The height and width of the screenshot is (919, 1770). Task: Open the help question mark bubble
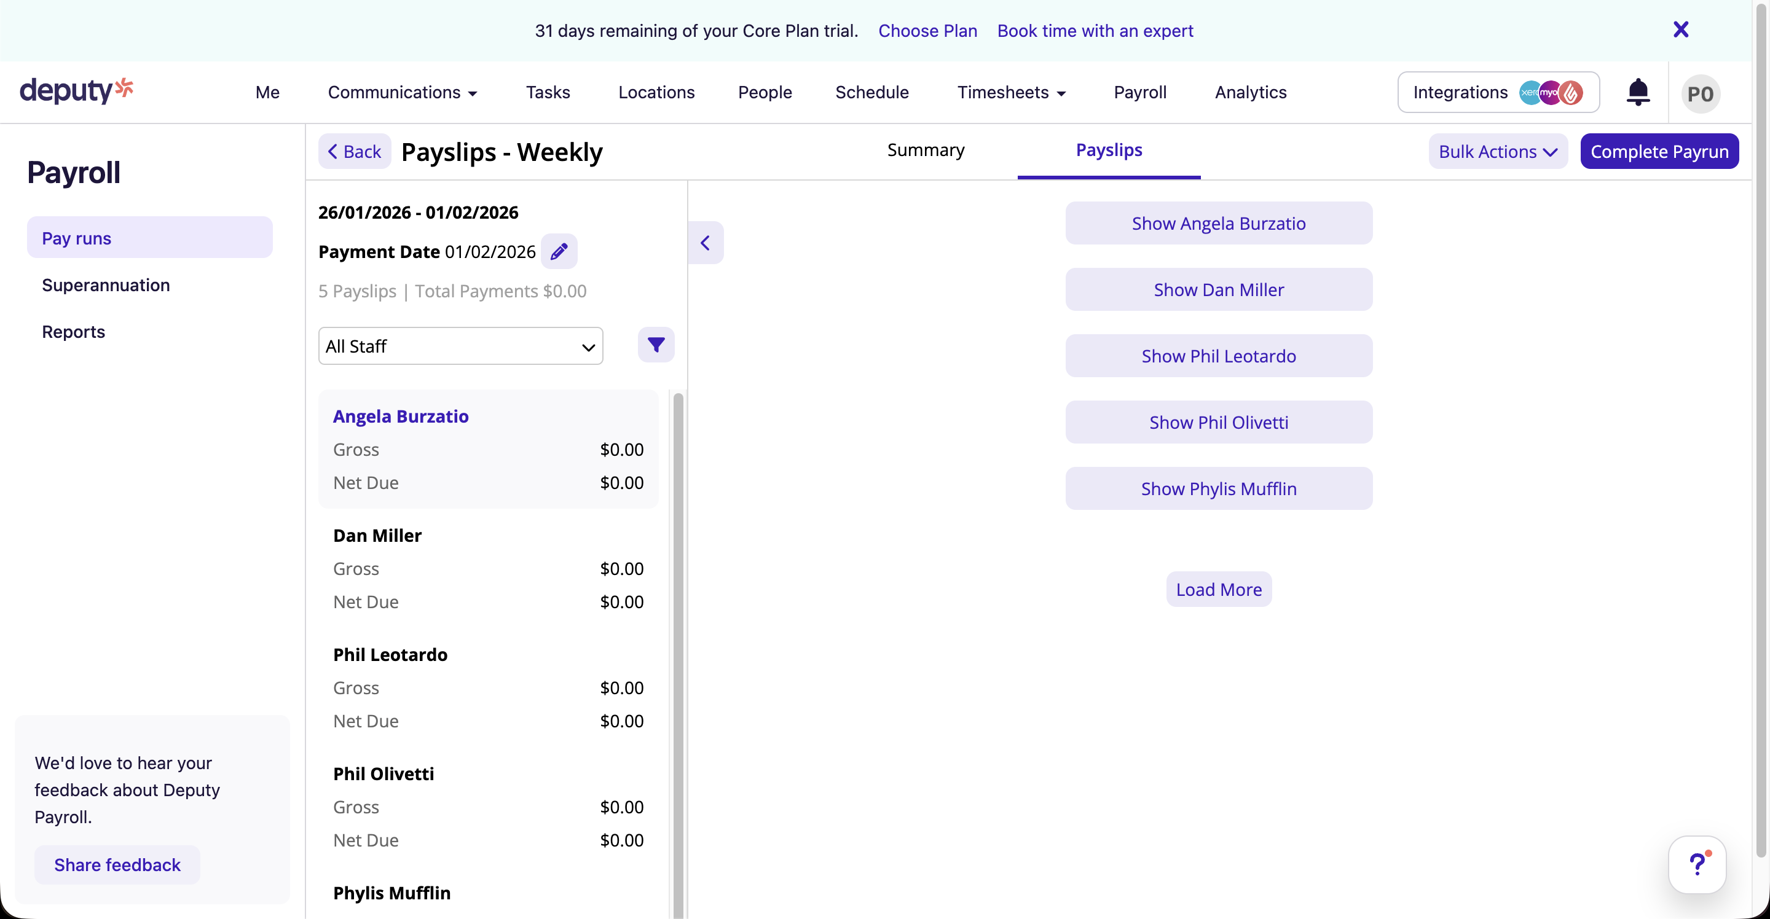point(1697,864)
